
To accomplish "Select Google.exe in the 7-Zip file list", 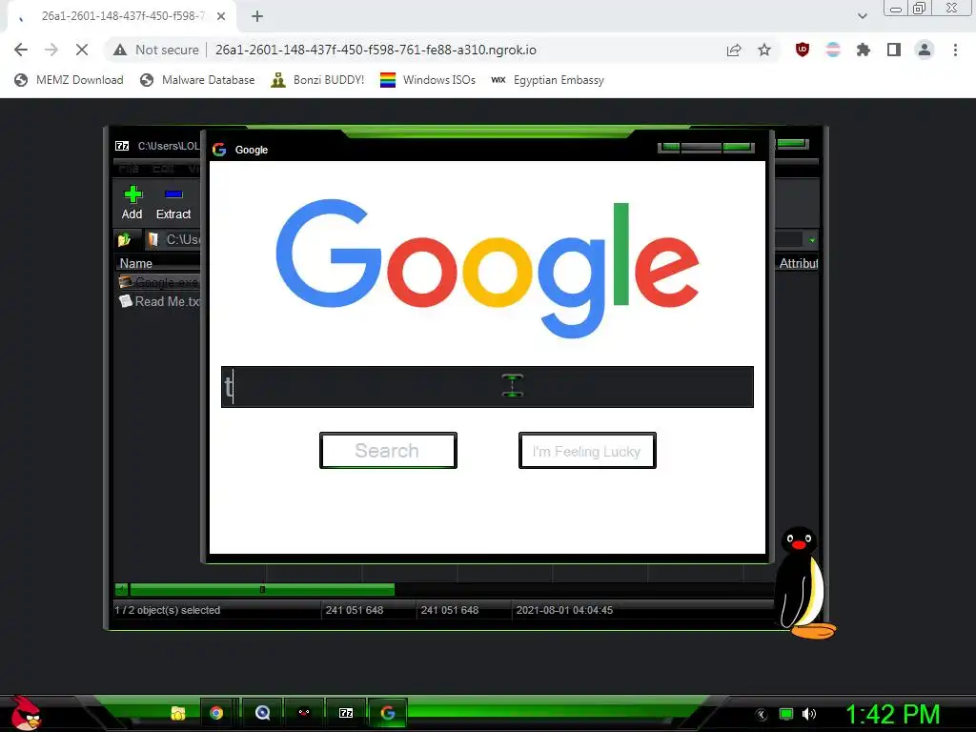I will coord(159,282).
